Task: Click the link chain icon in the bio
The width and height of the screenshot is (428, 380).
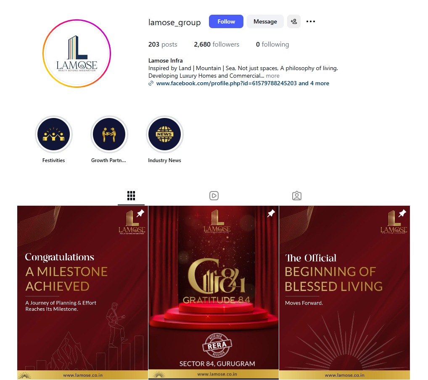Action: click(x=151, y=84)
